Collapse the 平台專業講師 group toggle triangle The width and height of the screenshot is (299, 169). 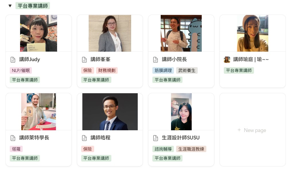point(10,6)
